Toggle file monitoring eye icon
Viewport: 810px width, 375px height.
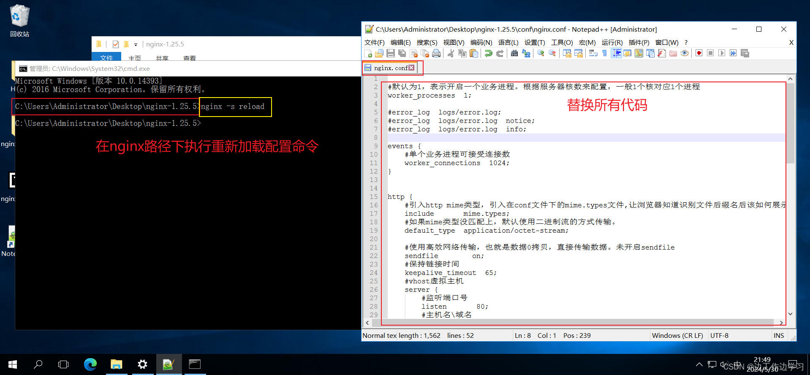[685, 53]
